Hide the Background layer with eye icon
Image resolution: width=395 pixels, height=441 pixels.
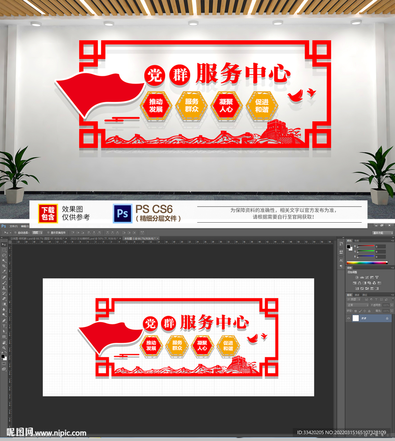[348, 318]
